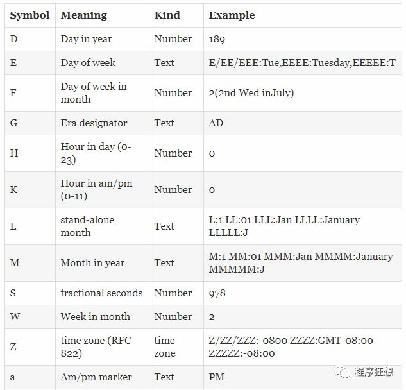The height and width of the screenshot is (390, 406).
Task: Select the 'fractional seconds' cell
Action: pos(101,293)
